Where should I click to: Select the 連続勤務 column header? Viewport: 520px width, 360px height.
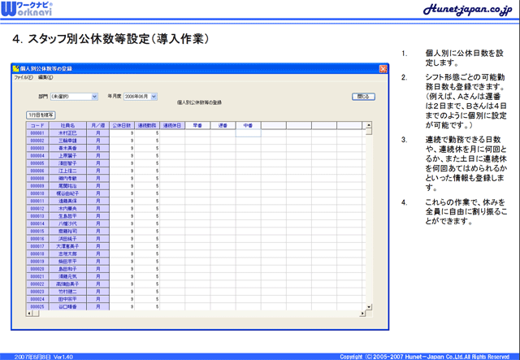(146, 126)
